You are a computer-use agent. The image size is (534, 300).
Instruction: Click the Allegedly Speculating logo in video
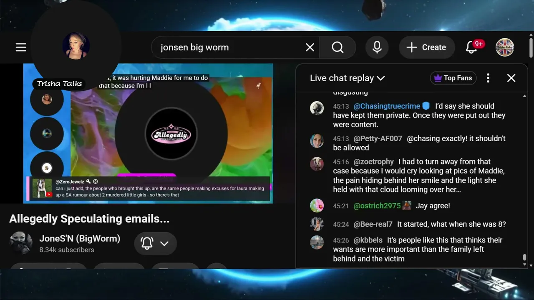[x=171, y=134]
